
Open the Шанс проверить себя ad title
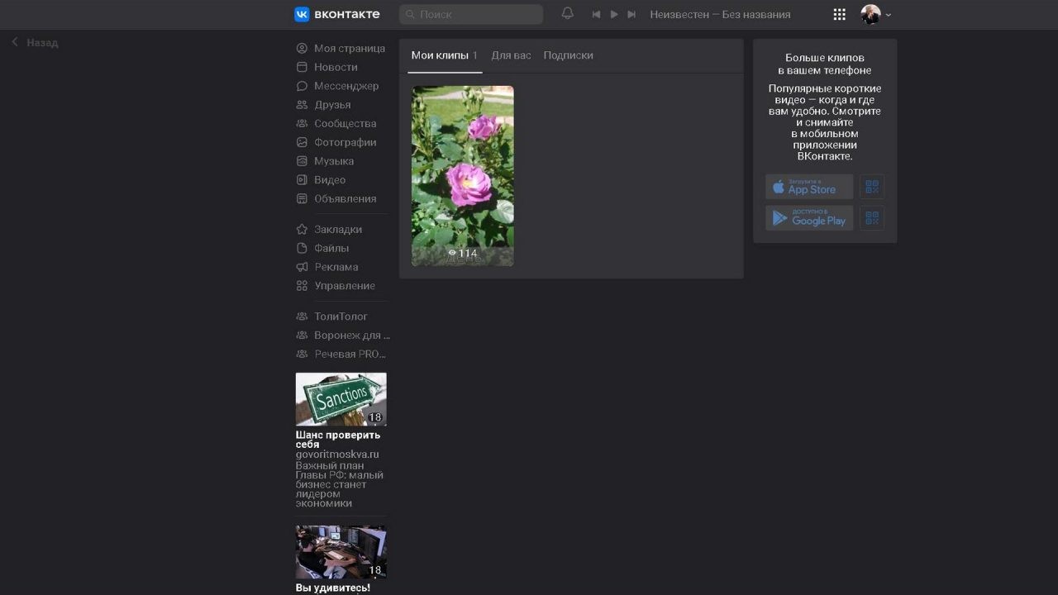coord(338,440)
